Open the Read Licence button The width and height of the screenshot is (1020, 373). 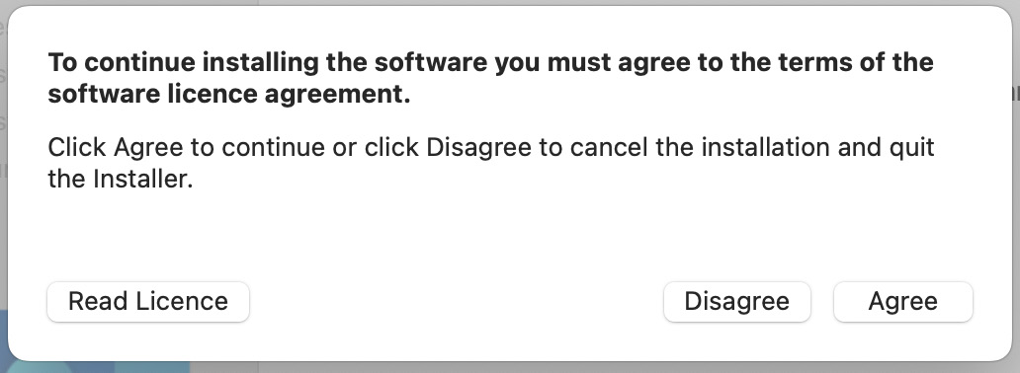148,302
